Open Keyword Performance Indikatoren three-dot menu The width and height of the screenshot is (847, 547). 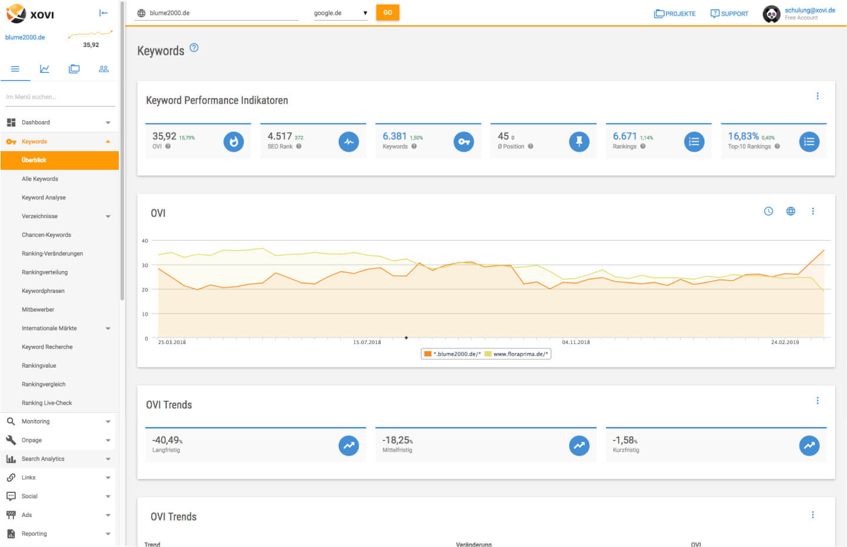(x=818, y=96)
